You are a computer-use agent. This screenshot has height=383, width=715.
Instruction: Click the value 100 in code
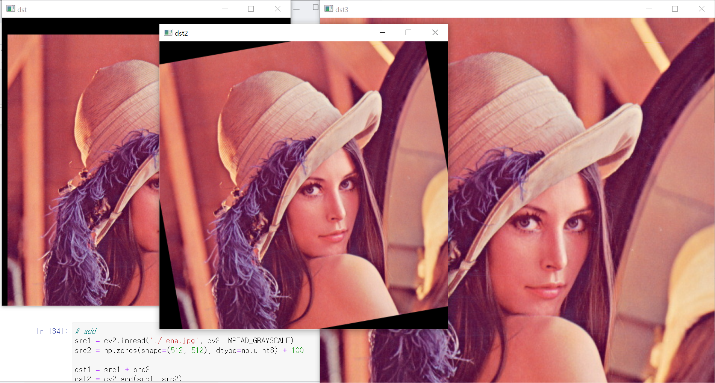(x=297, y=350)
